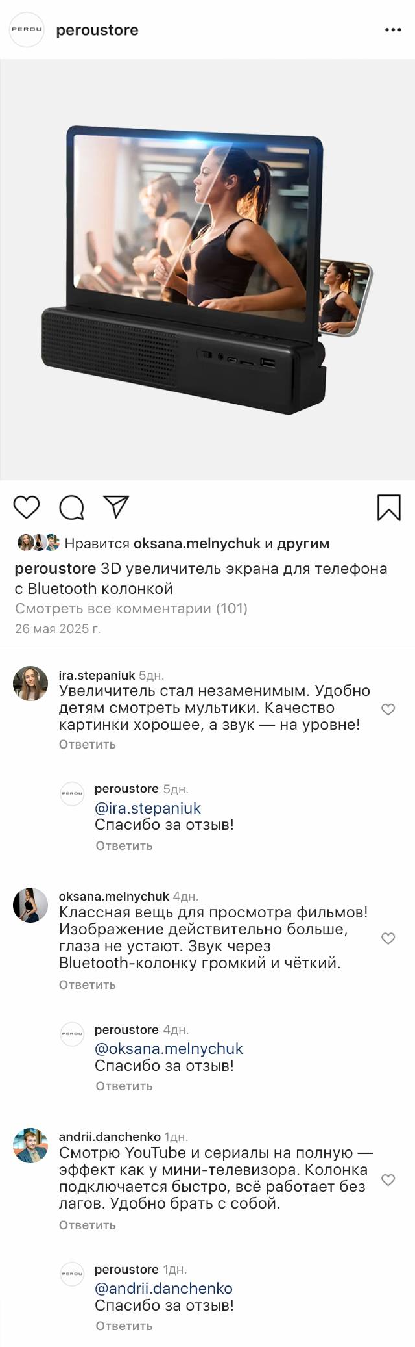415x1347 pixels.
Task: Open the @oksana.melnychuk mention link
Action: coord(169,1048)
